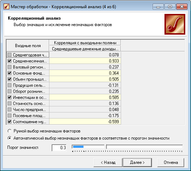191x171 pixels.
Task: Select correlation value 0.585
Action: click(85, 97)
